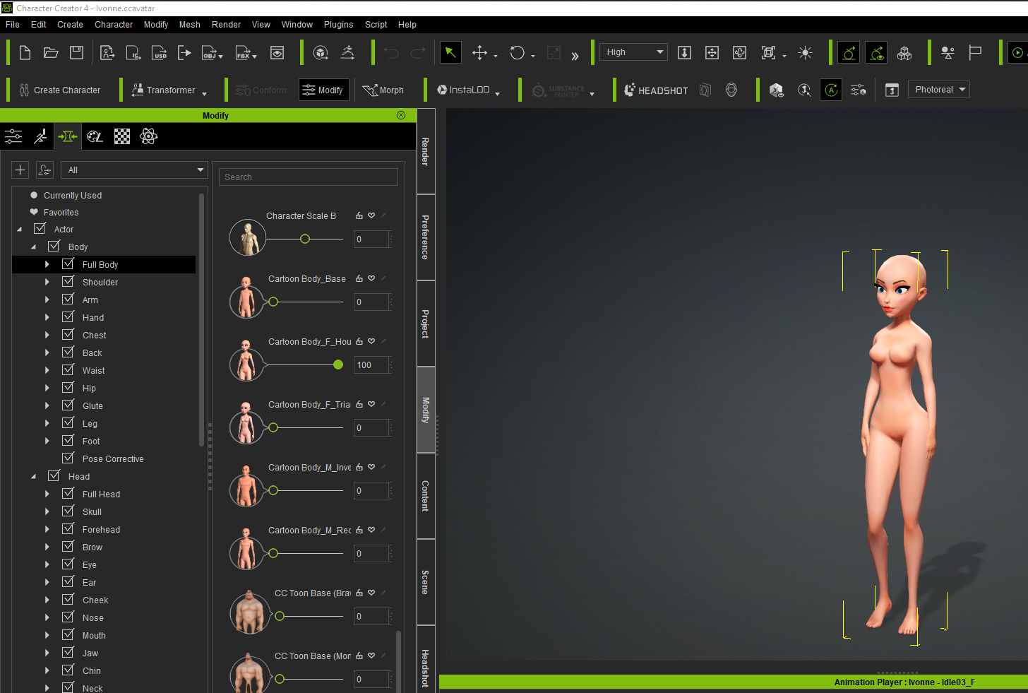The image size is (1028, 693).
Task: Click the Save Project floppy icon
Action: [76, 52]
